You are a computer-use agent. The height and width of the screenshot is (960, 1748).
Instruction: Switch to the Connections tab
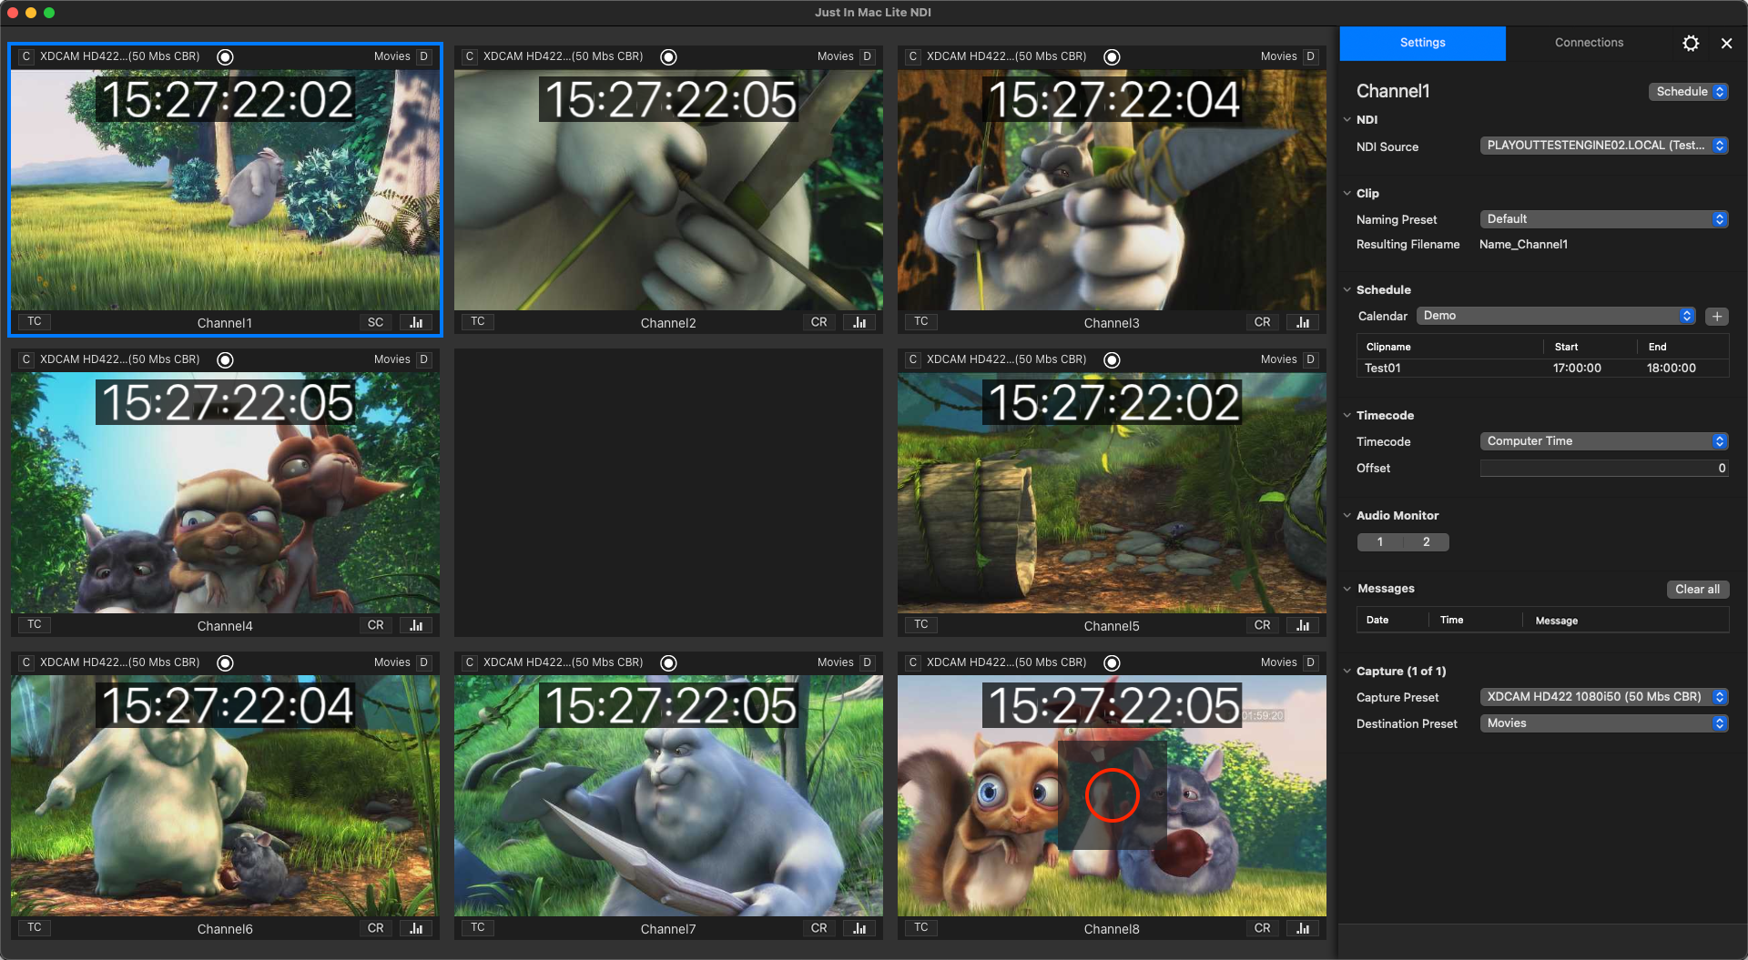click(1589, 43)
